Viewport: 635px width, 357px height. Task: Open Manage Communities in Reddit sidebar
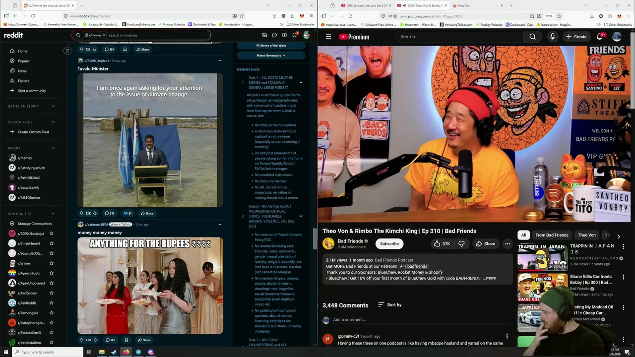pyautogui.click(x=35, y=224)
